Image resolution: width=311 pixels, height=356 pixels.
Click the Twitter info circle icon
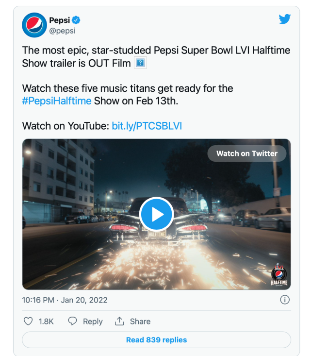(285, 300)
